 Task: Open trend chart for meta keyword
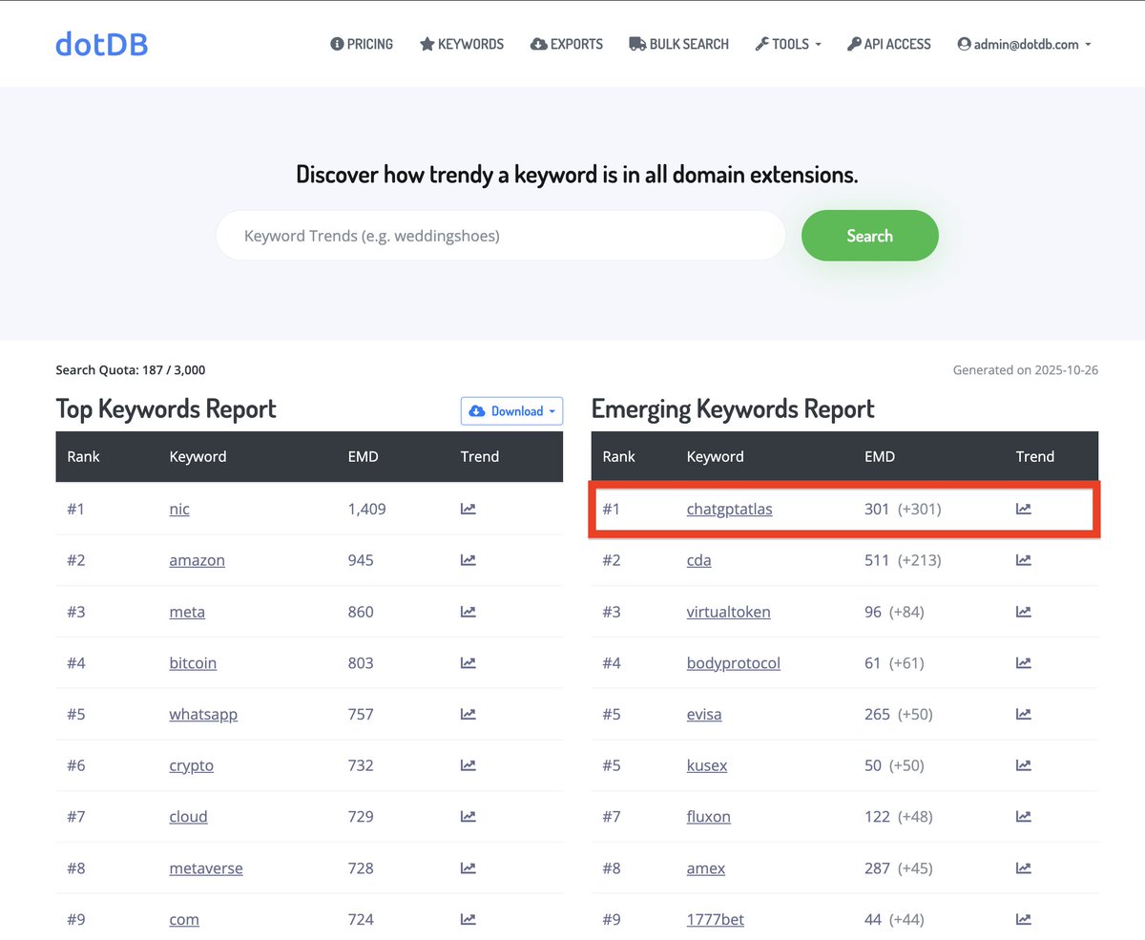[468, 612]
